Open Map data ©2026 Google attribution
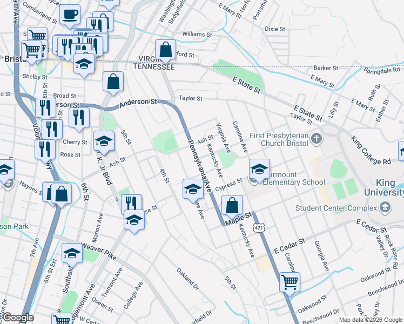 point(371,320)
